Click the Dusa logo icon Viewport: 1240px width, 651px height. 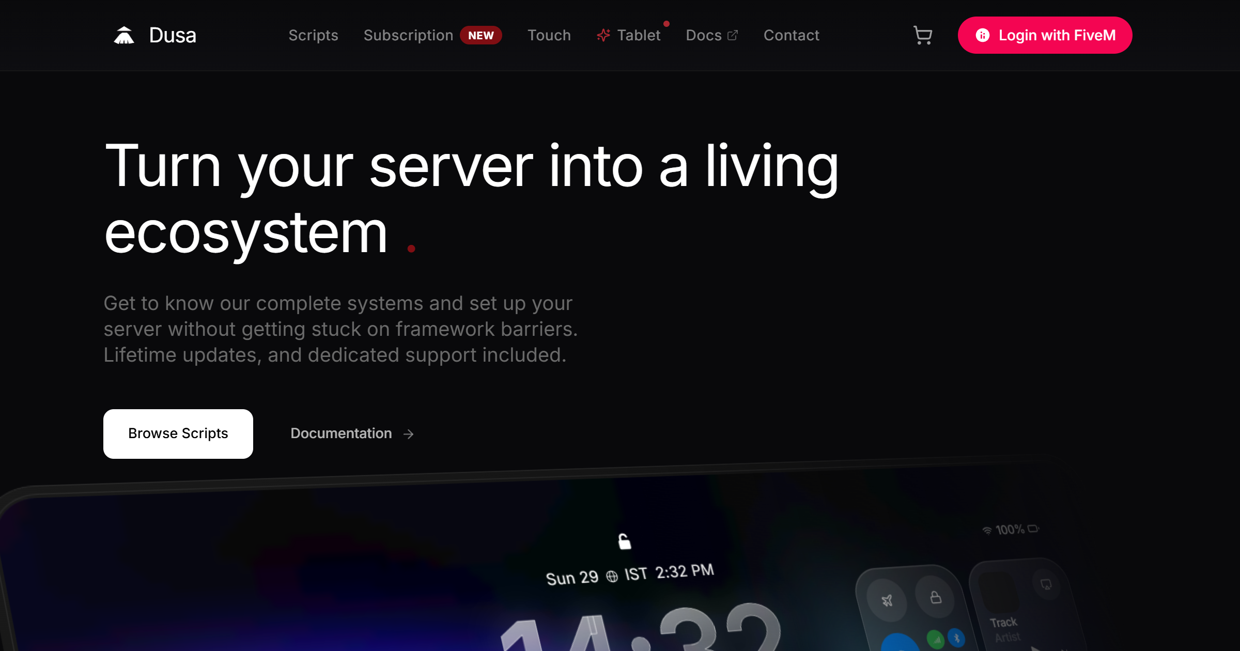point(124,36)
